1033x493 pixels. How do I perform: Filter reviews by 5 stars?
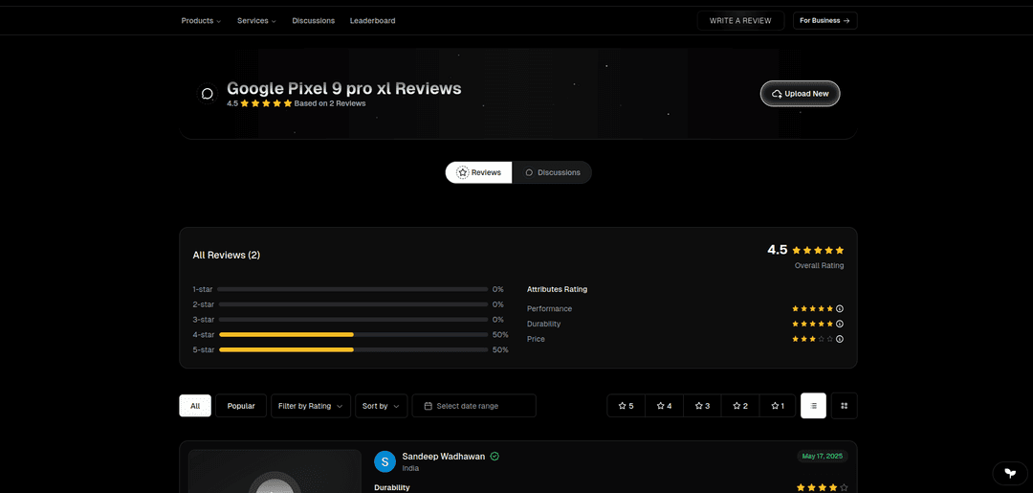tap(626, 406)
